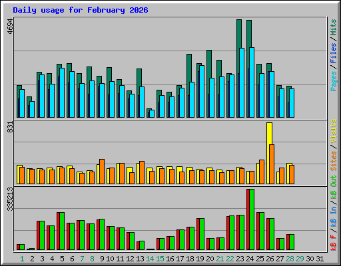Click the tallest green hits bar for day 23
Image resolution: width=341 pixels, height=266 pixels.
coord(239,33)
